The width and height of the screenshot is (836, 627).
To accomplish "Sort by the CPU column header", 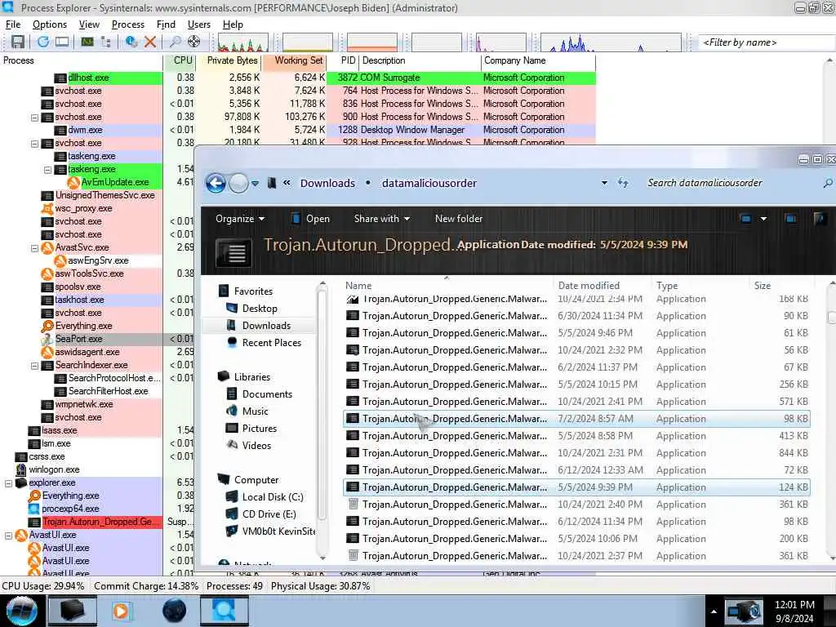I will tap(179, 60).
